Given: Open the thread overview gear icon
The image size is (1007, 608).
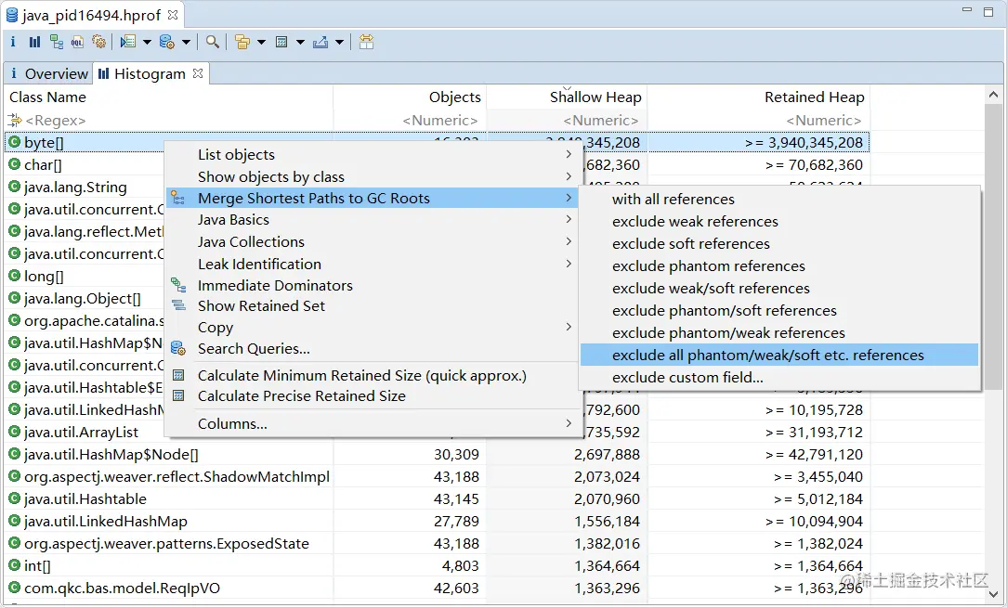Looking at the screenshot, I should tap(98, 42).
